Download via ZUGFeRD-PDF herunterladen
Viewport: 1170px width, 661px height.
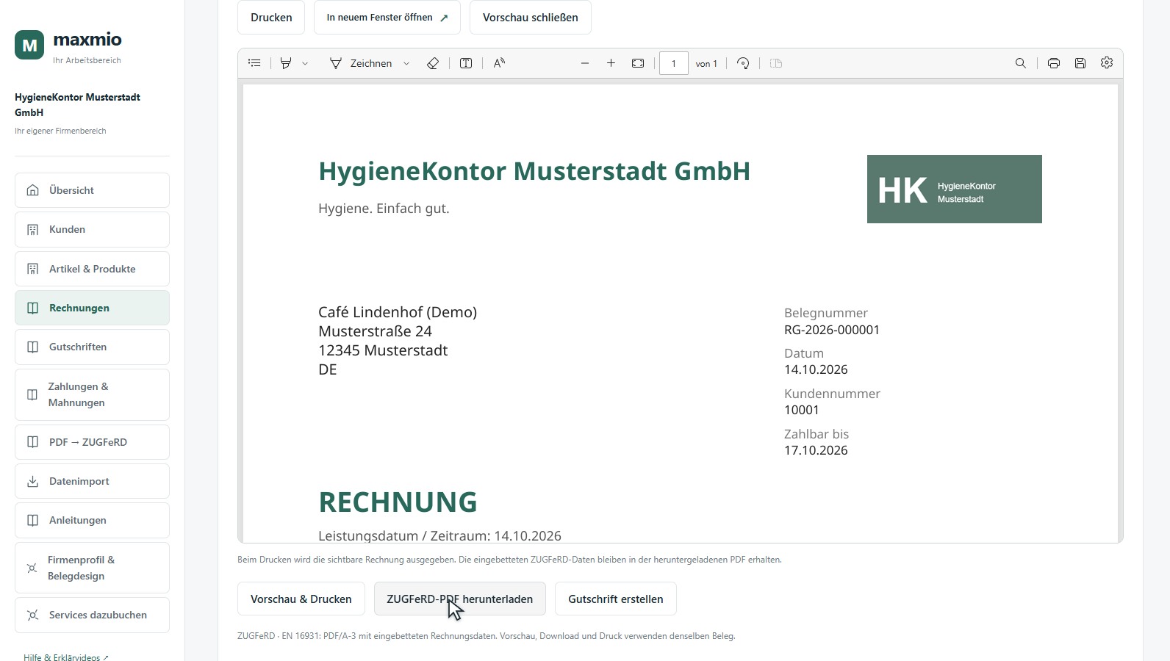(x=460, y=599)
